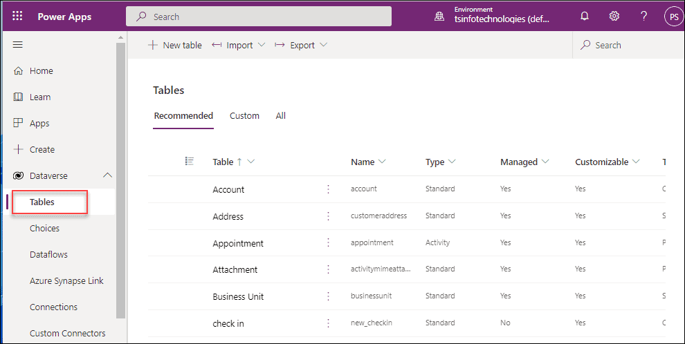Open Connections in the sidebar
Viewport: 685px width, 344px height.
click(x=53, y=307)
